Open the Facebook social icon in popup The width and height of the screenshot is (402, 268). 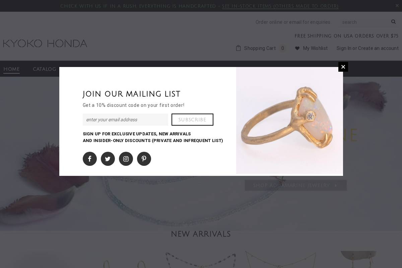[x=90, y=159]
